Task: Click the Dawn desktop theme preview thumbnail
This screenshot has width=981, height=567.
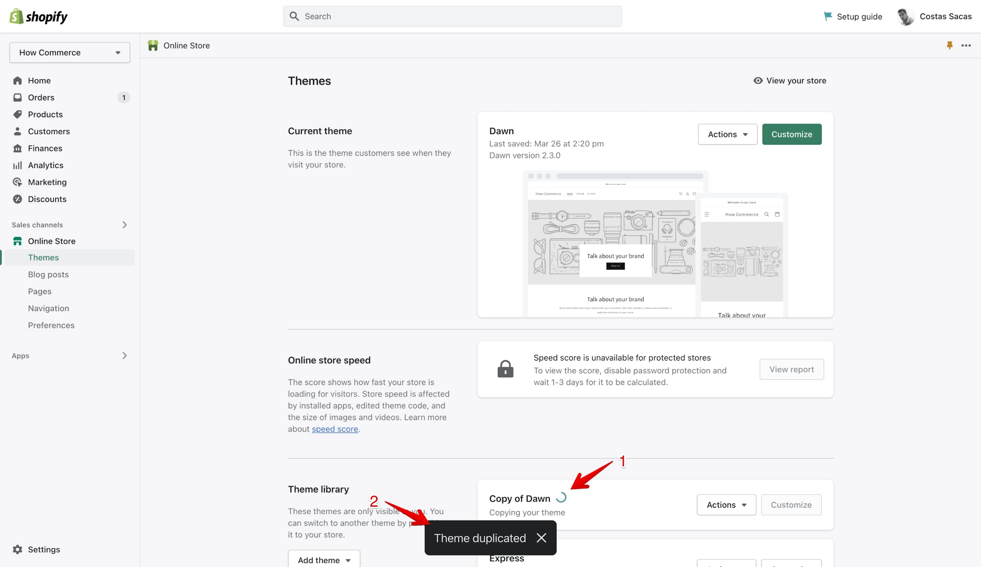Action: tap(611, 244)
